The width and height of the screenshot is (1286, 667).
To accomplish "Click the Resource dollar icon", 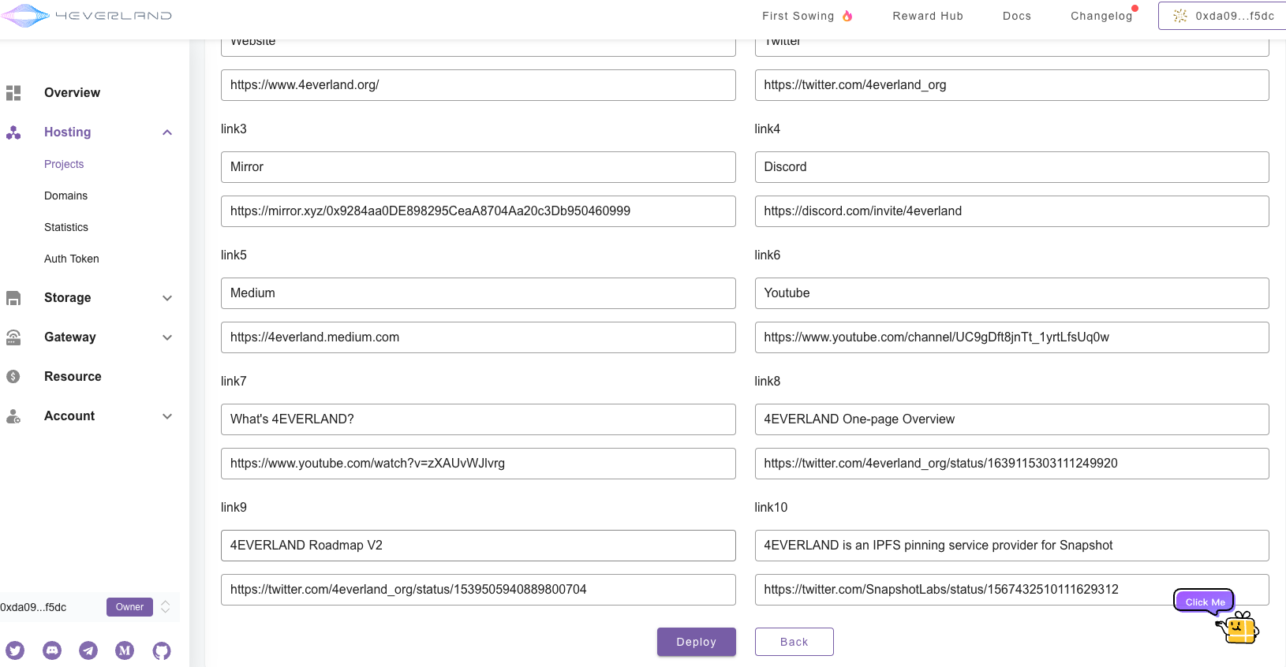I will point(13,377).
